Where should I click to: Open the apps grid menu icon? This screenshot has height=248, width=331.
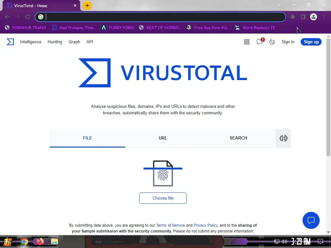[x=247, y=42]
